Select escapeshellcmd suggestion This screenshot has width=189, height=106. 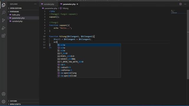point(89,76)
